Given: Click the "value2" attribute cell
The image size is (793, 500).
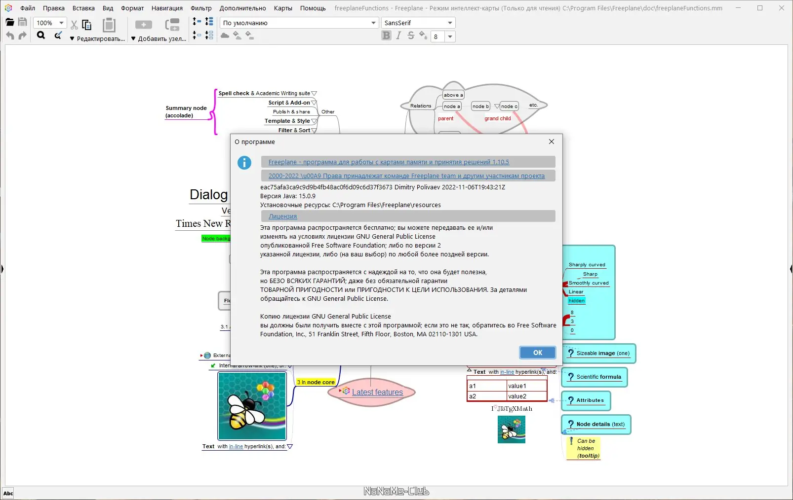Looking at the screenshot, I should pos(527,396).
